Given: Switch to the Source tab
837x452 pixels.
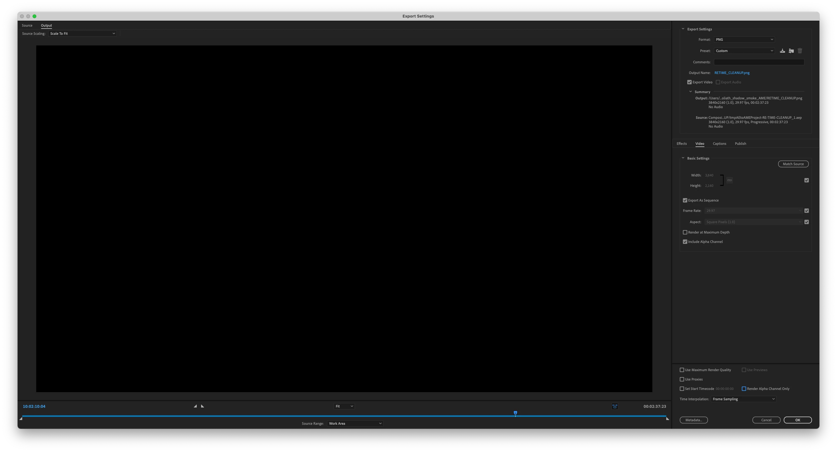Looking at the screenshot, I should tap(27, 25).
